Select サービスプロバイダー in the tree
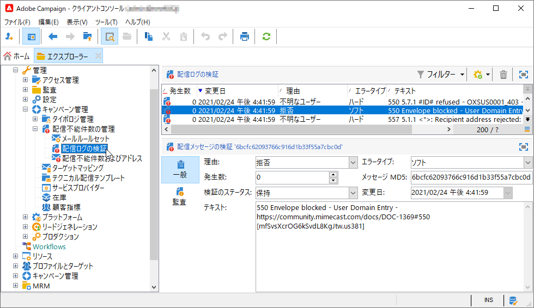534x308 pixels. click(78, 188)
